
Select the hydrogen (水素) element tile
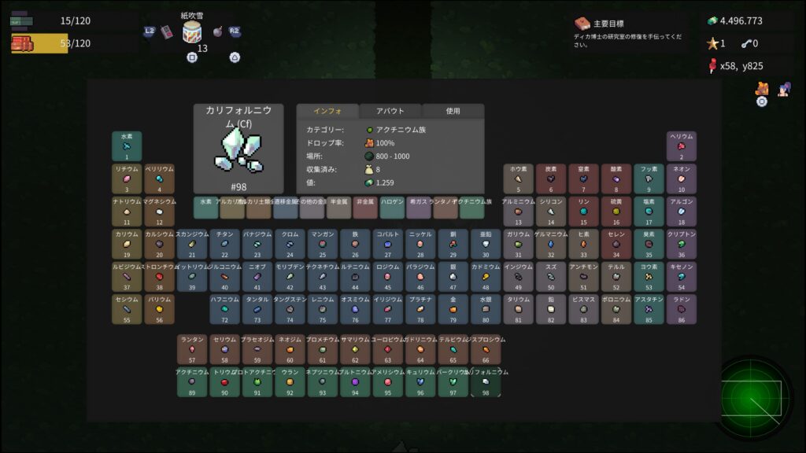click(127, 146)
